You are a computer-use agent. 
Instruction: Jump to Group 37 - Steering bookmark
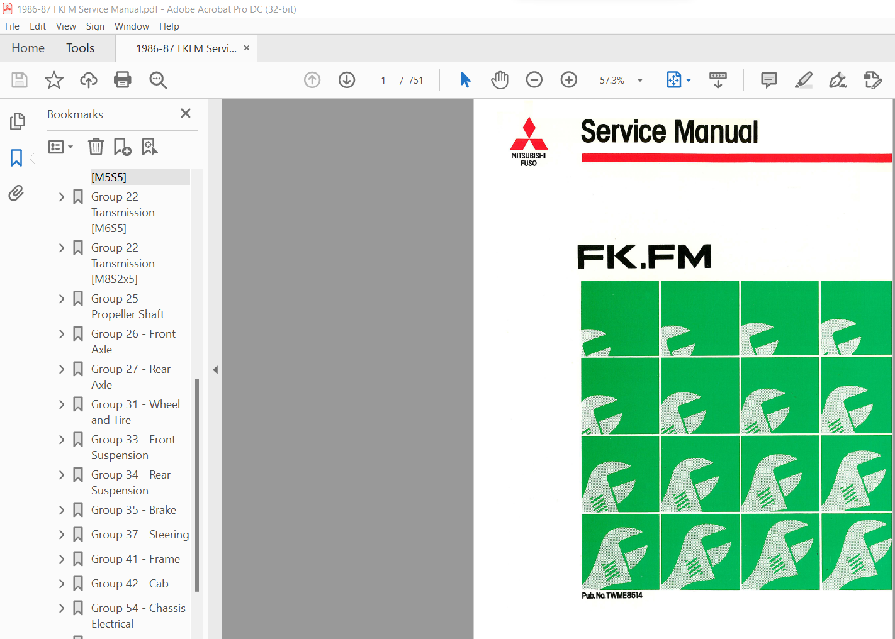[x=140, y=535]
